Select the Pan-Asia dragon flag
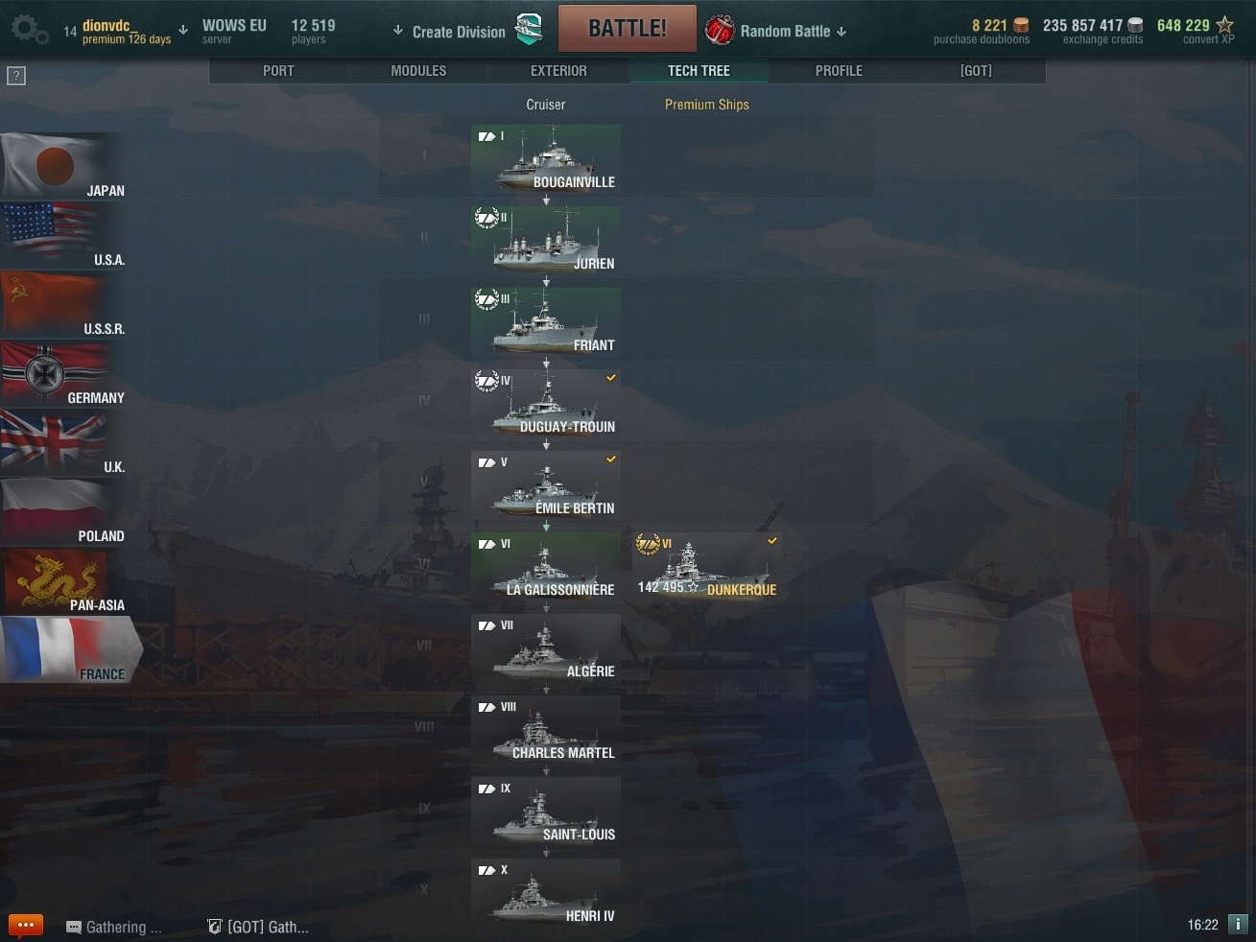 click(x=62, y=581)
